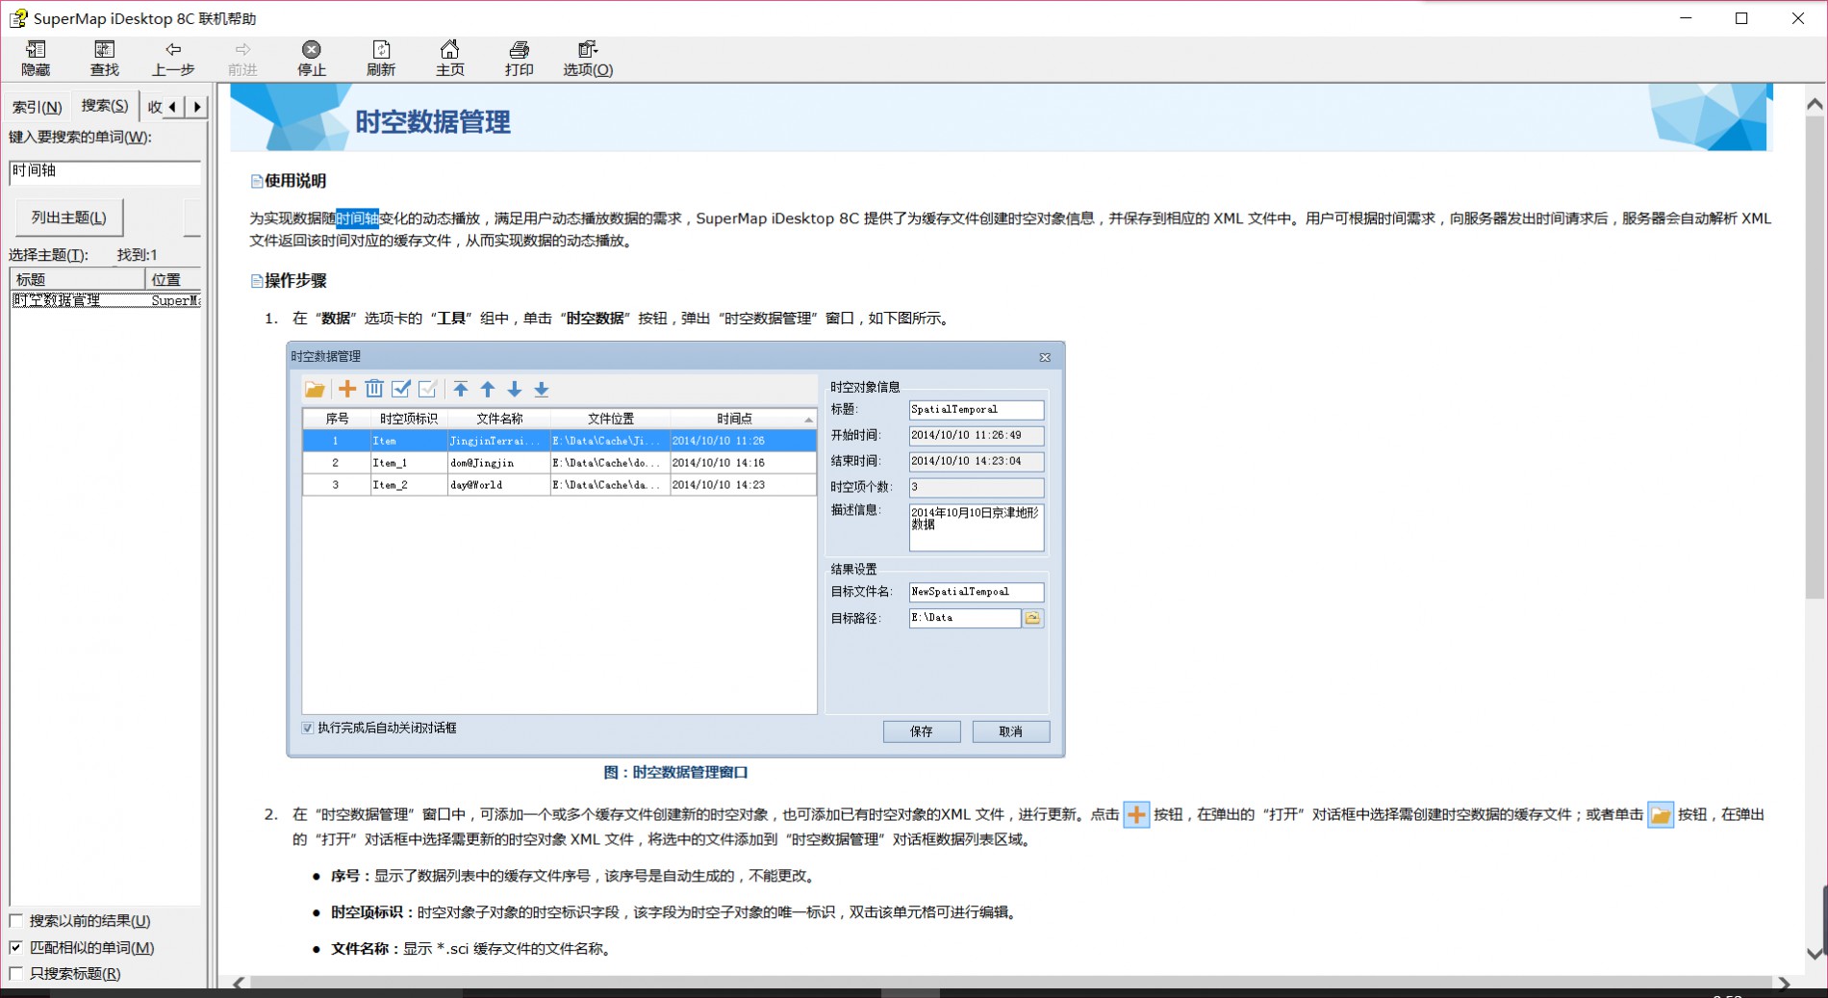Click the highlighted 时间轴 word in text
This screenshot has width=1828, height=998.
point(357,218)
